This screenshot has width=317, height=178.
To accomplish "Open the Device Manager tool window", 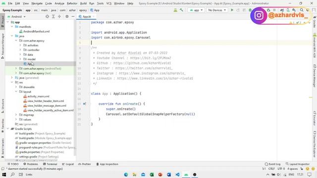I will 315,76.
